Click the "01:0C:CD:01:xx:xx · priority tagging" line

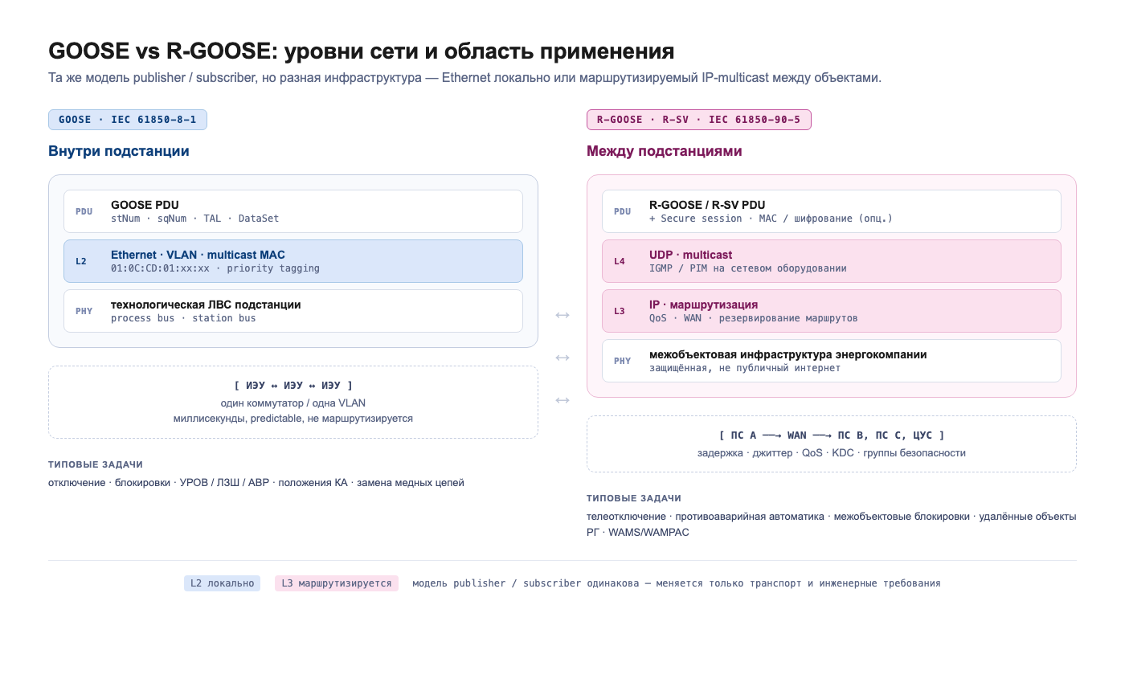[x=215, y=268]
